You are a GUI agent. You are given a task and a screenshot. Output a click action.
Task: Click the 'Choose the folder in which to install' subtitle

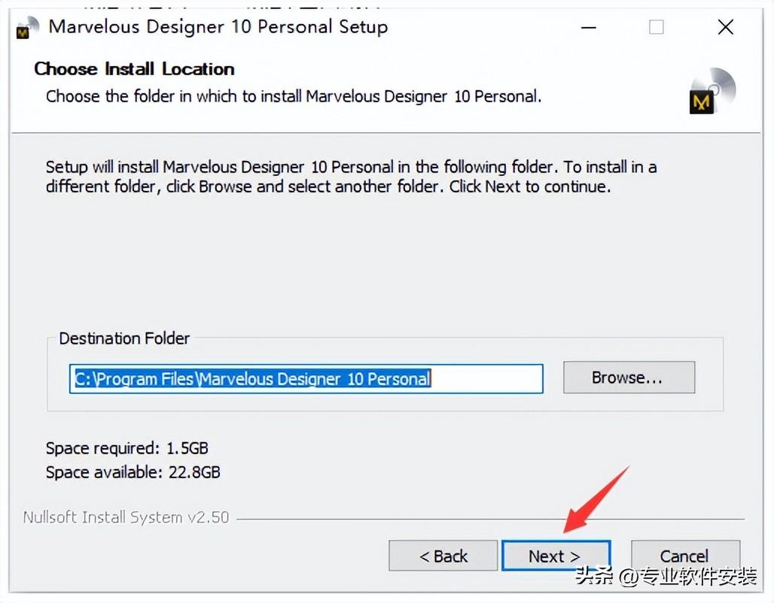294,96
